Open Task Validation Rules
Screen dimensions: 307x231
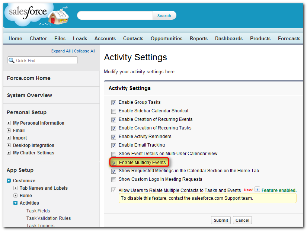click(48, 218)
